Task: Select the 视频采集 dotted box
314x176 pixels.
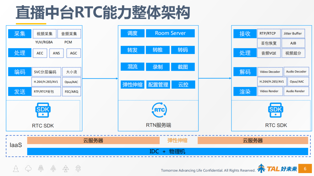Action: (x=44, y=34)
